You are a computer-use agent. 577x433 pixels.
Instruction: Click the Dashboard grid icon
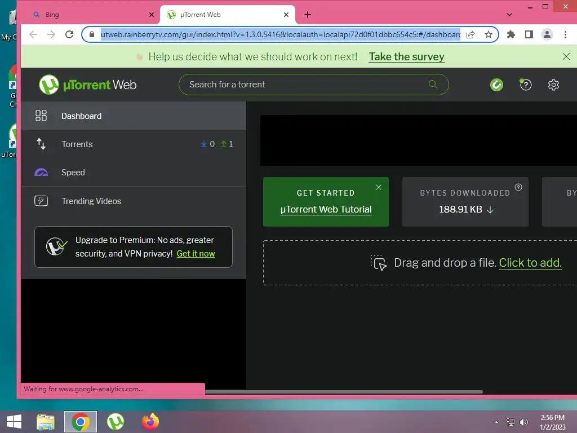point(41,116)
